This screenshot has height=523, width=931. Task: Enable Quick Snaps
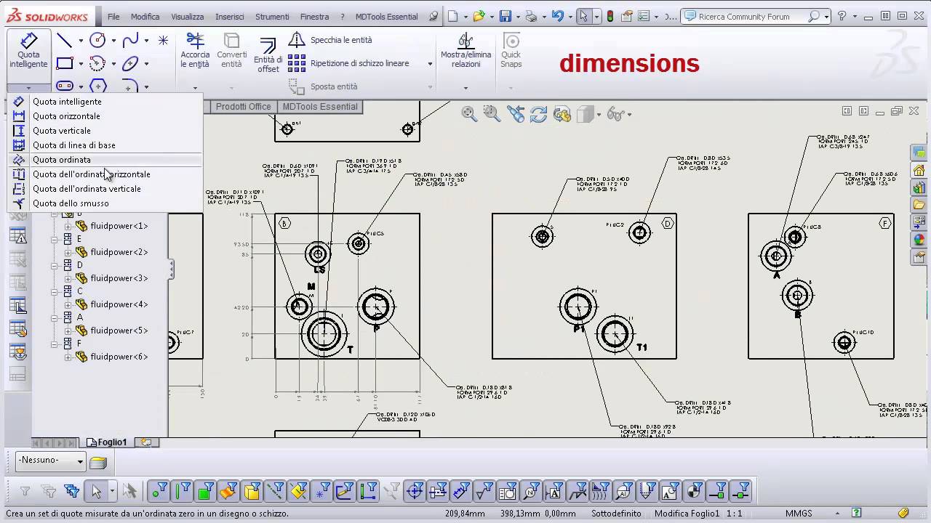point(511,51)
